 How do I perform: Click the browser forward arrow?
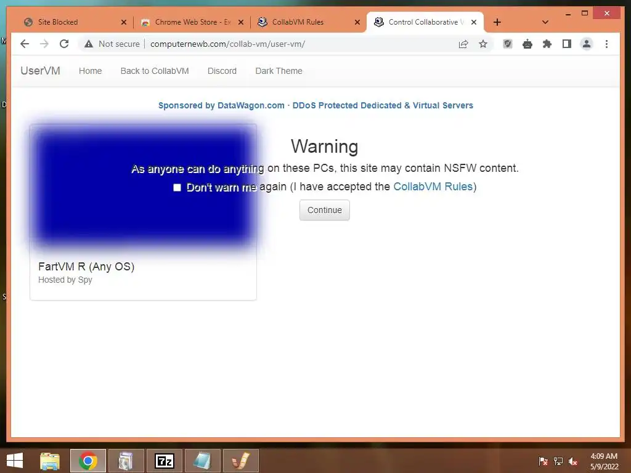click(x=44, y=44)
